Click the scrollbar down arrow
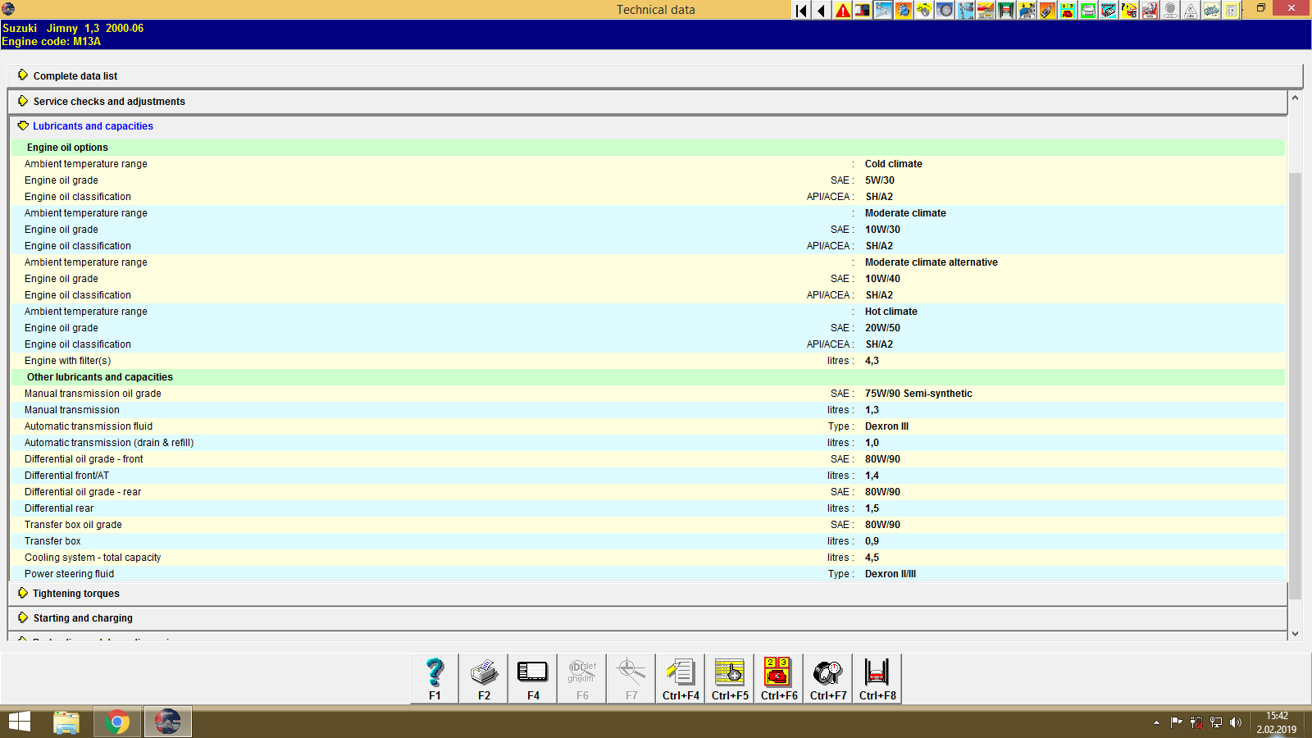1312x738 pixels. coord(1296,633)
